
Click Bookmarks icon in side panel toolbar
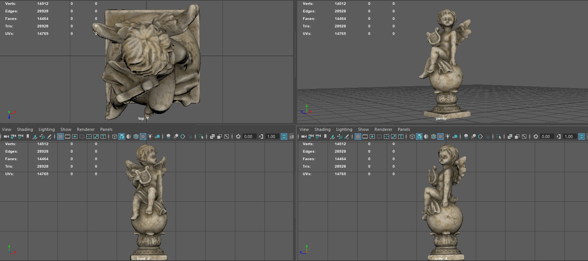(x=325, y=136)
